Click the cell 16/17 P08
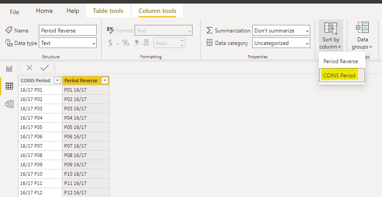Viewport: 382px width, 197px height. point(40,155)
